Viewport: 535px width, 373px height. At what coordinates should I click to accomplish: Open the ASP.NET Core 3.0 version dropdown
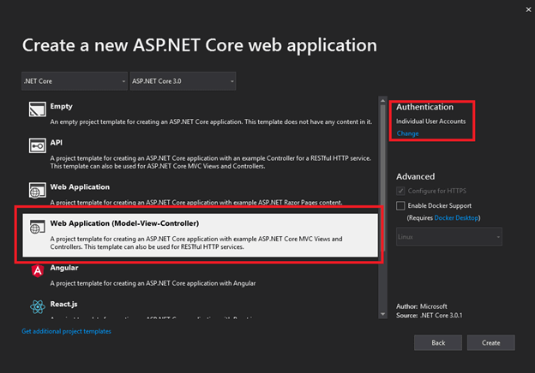pos(183,82)
